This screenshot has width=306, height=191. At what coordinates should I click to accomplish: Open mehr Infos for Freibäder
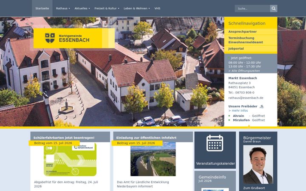238,110
